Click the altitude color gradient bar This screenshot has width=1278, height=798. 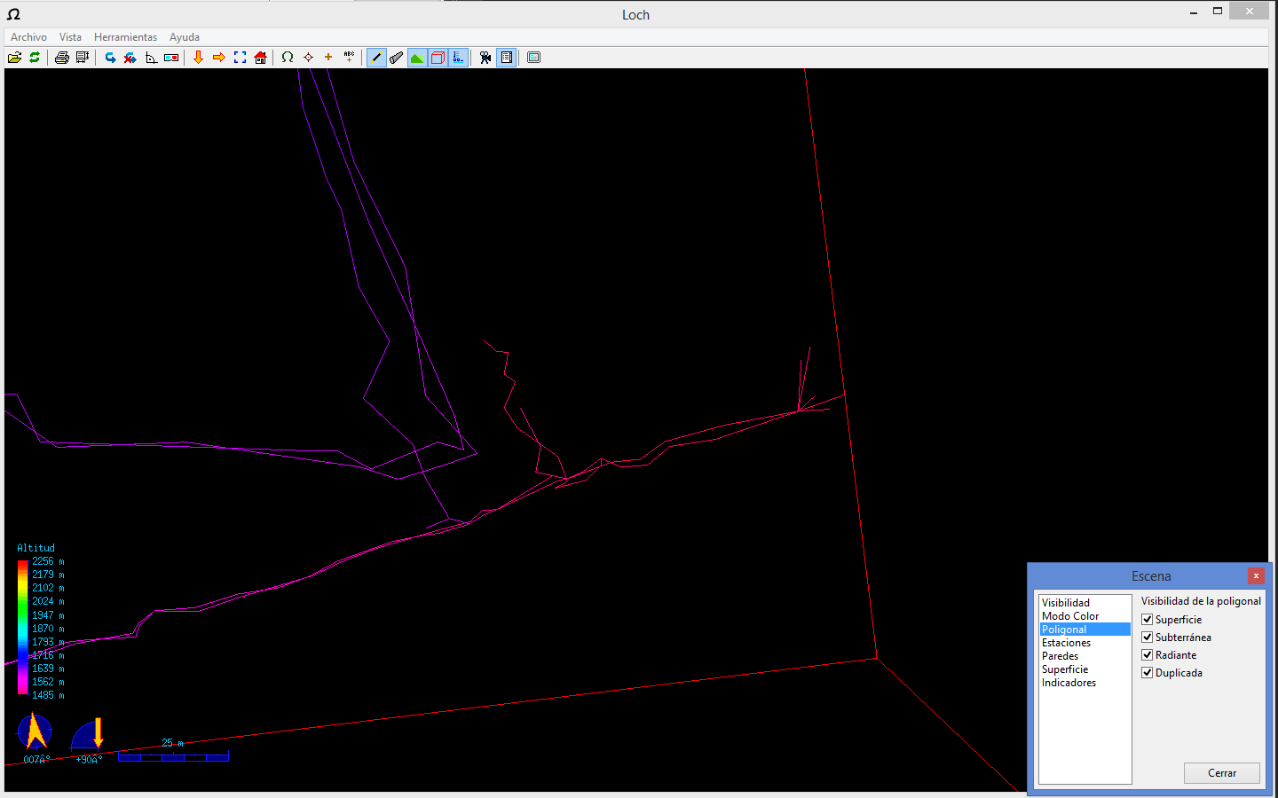(22, 628)
